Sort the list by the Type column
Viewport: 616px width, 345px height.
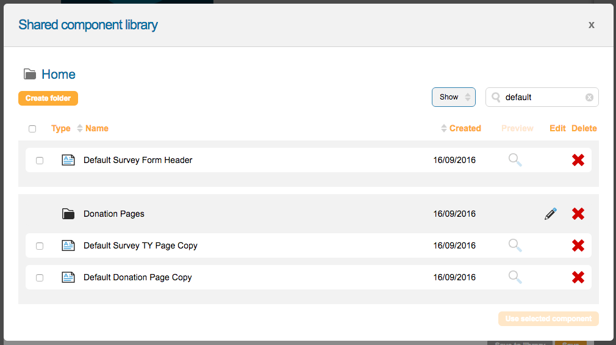[x=61, y=128]
